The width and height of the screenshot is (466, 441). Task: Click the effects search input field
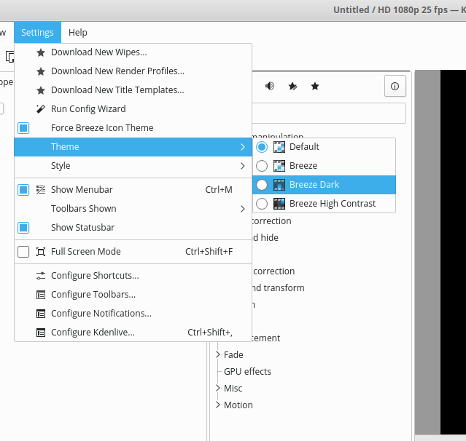click(x=329, y=113)
